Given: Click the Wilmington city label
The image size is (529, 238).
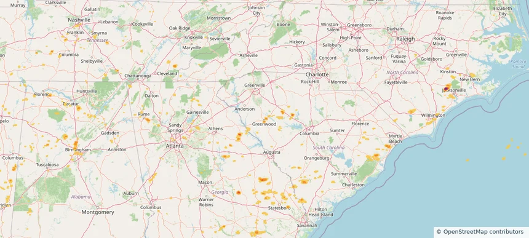Looking at the screenshot, I should 433,115.
